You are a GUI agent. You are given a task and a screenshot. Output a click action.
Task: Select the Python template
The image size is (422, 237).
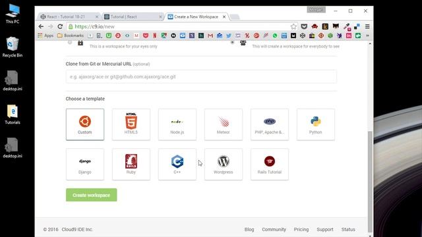316,124
